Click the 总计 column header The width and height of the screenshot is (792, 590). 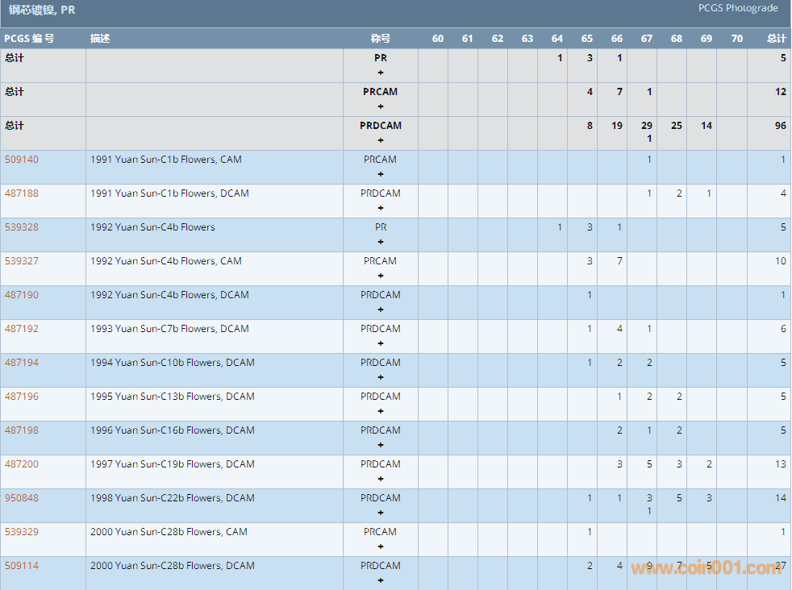(x=776, y=39)
